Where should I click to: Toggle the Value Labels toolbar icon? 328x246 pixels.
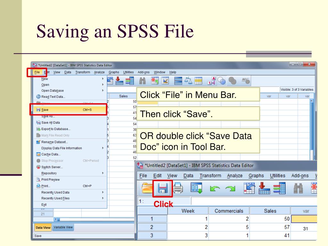pos(211,81)
